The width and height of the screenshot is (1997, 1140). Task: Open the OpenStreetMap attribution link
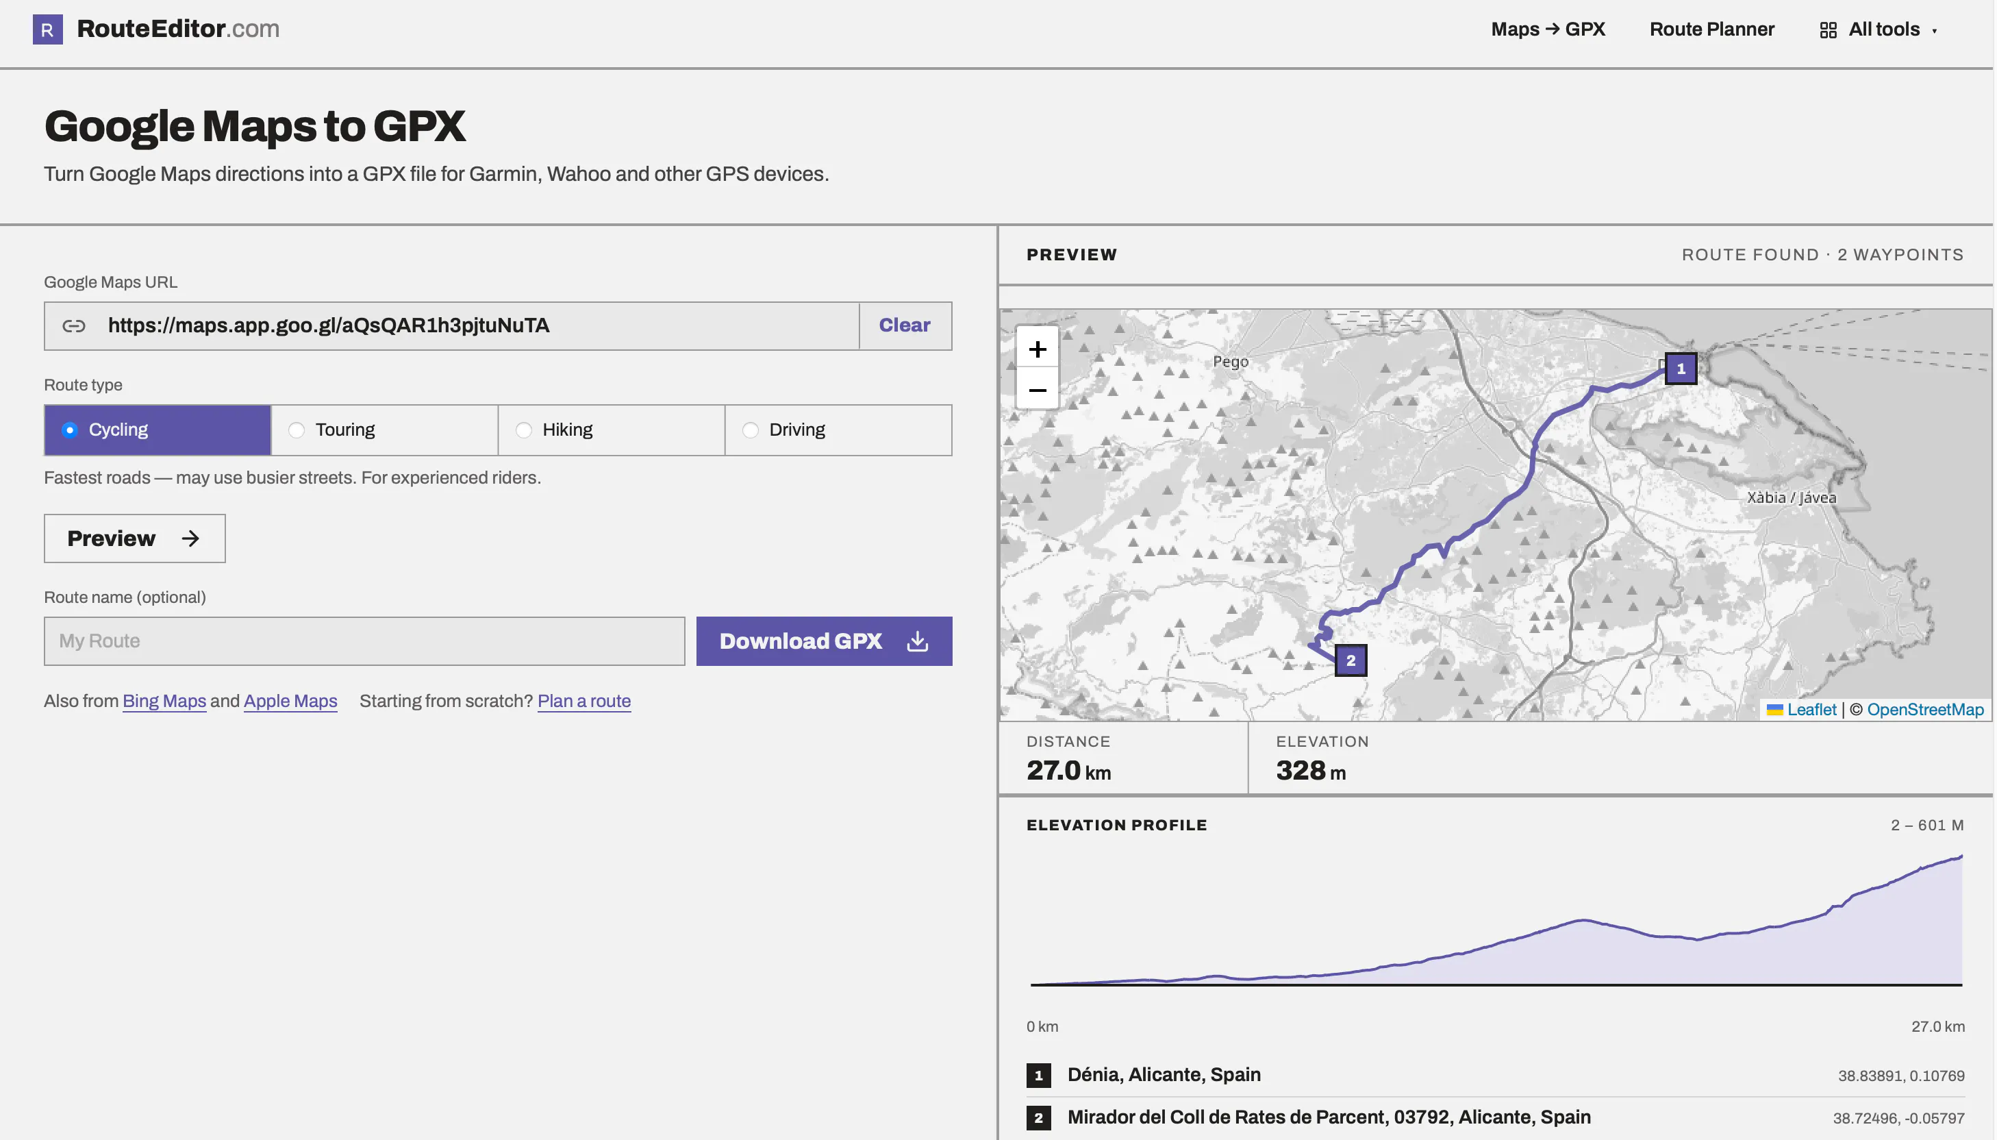coord(1925,710)
